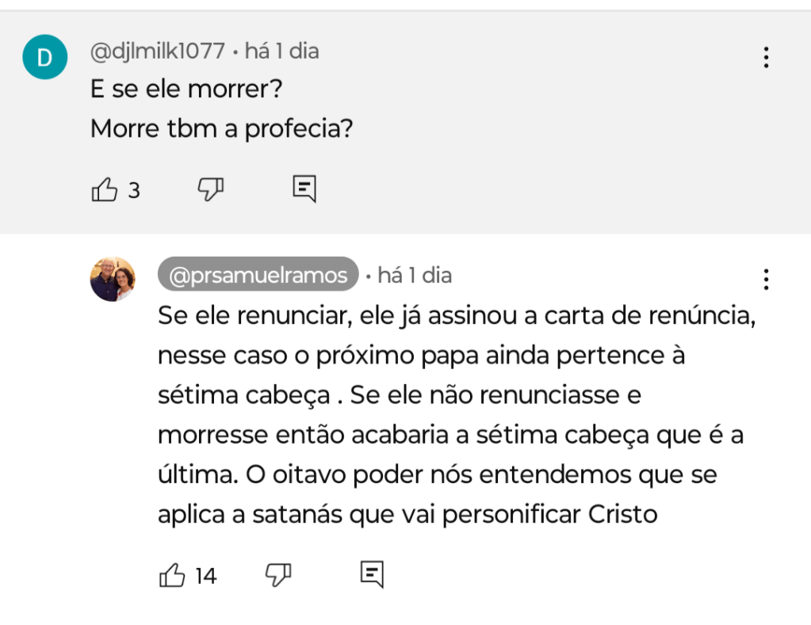Visit the @djlmilk1077 channel link
Screen dimensions: 811x625
158,51
